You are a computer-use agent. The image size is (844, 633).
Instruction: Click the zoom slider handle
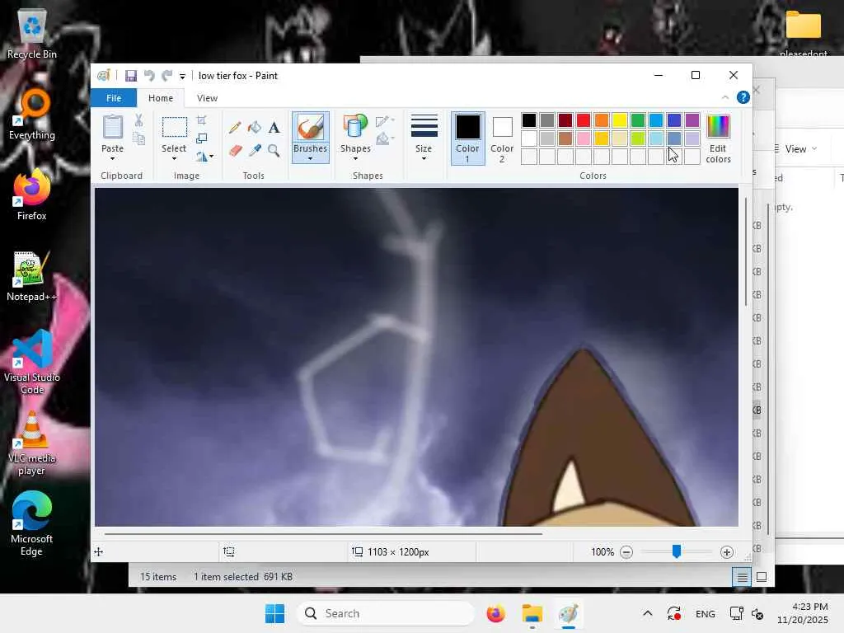[x=677, y=551]
